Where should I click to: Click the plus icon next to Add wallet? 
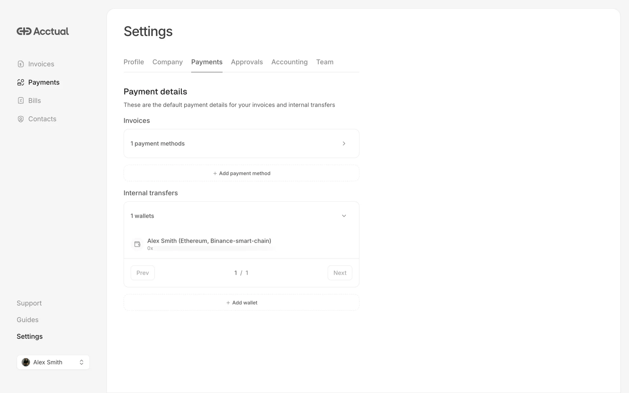[x=228, y=303]
